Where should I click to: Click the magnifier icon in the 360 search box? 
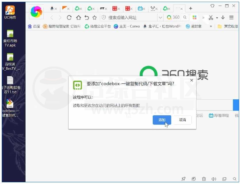(185, 17)
